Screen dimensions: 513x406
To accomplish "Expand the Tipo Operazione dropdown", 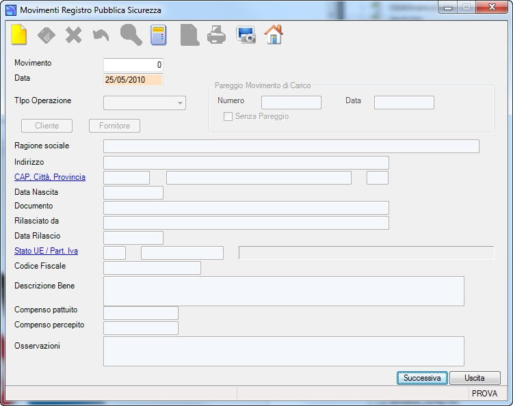I will tap(144, 103).
